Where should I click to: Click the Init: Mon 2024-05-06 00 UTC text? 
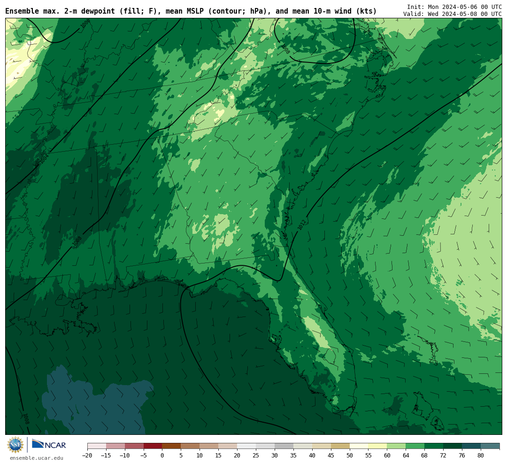tap(454, 7)
